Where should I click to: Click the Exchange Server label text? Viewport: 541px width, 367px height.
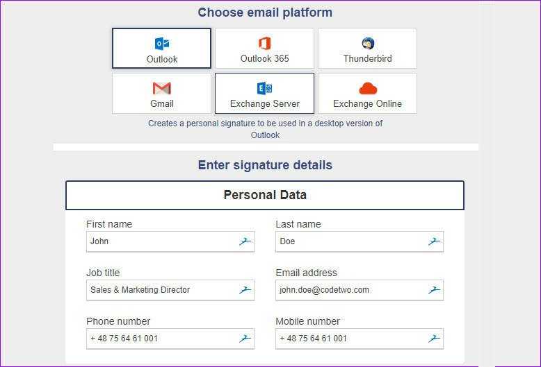(x=265, y=103)
